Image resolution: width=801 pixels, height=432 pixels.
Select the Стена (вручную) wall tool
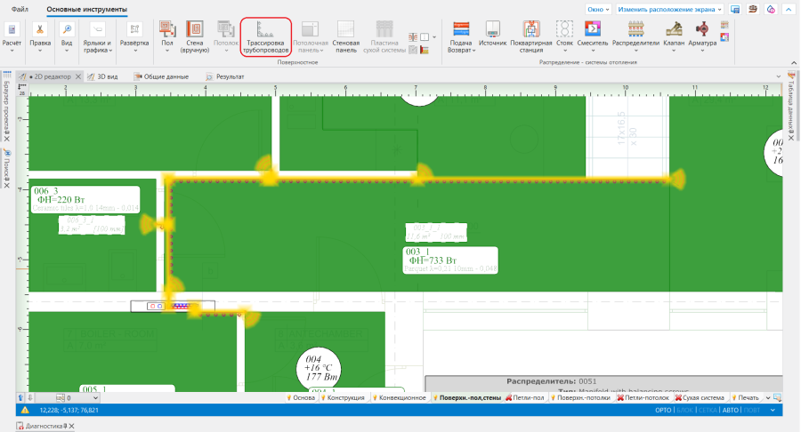tap(195, 36)
